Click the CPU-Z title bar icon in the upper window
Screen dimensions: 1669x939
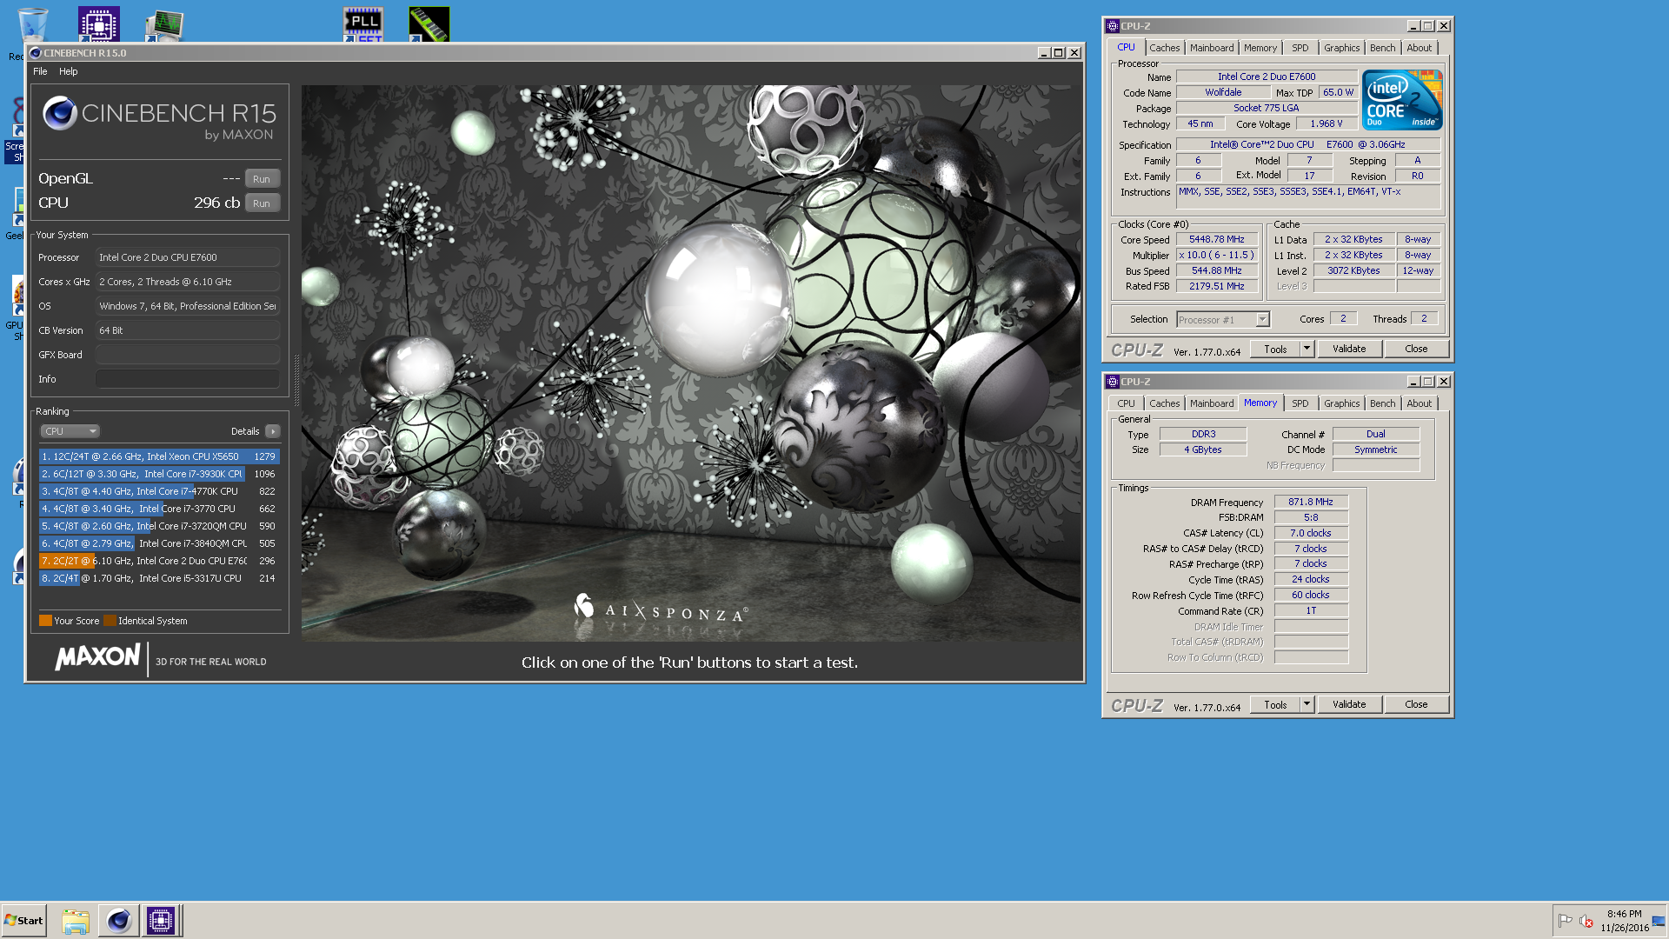point(1112,26)
